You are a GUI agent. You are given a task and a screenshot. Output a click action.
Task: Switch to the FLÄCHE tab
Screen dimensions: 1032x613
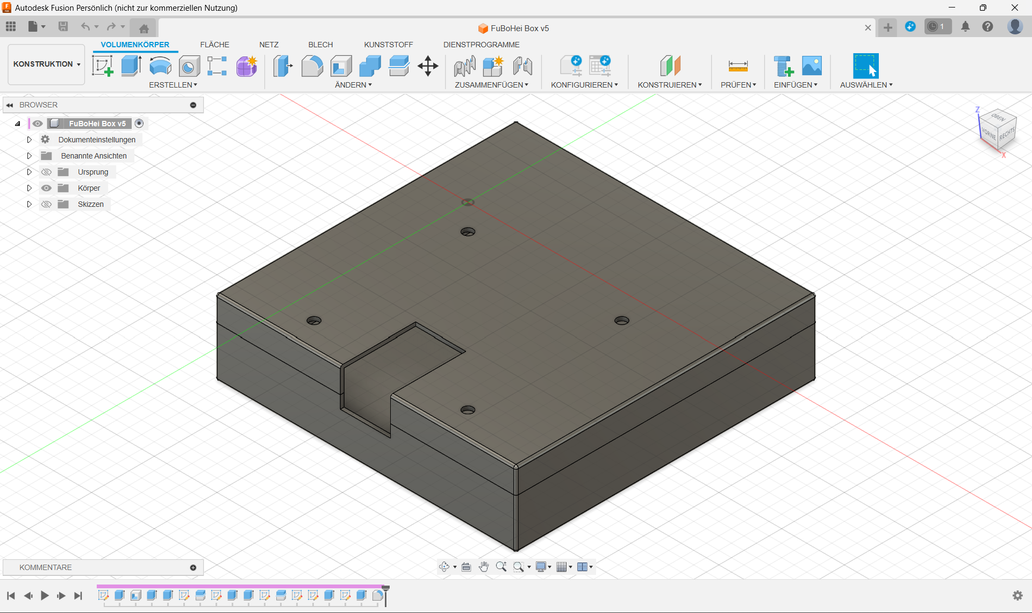214,45
